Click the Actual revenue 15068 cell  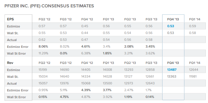(86, 83)
